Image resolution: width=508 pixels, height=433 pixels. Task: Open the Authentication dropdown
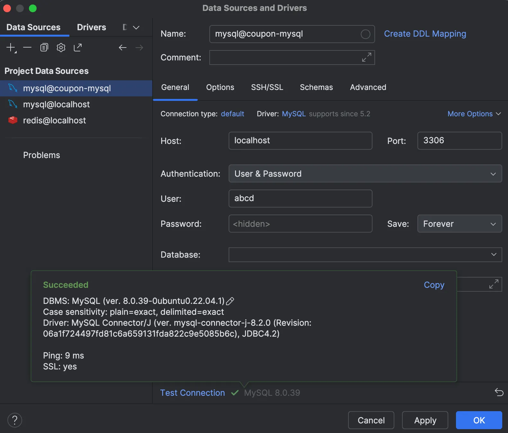(365, 174)
